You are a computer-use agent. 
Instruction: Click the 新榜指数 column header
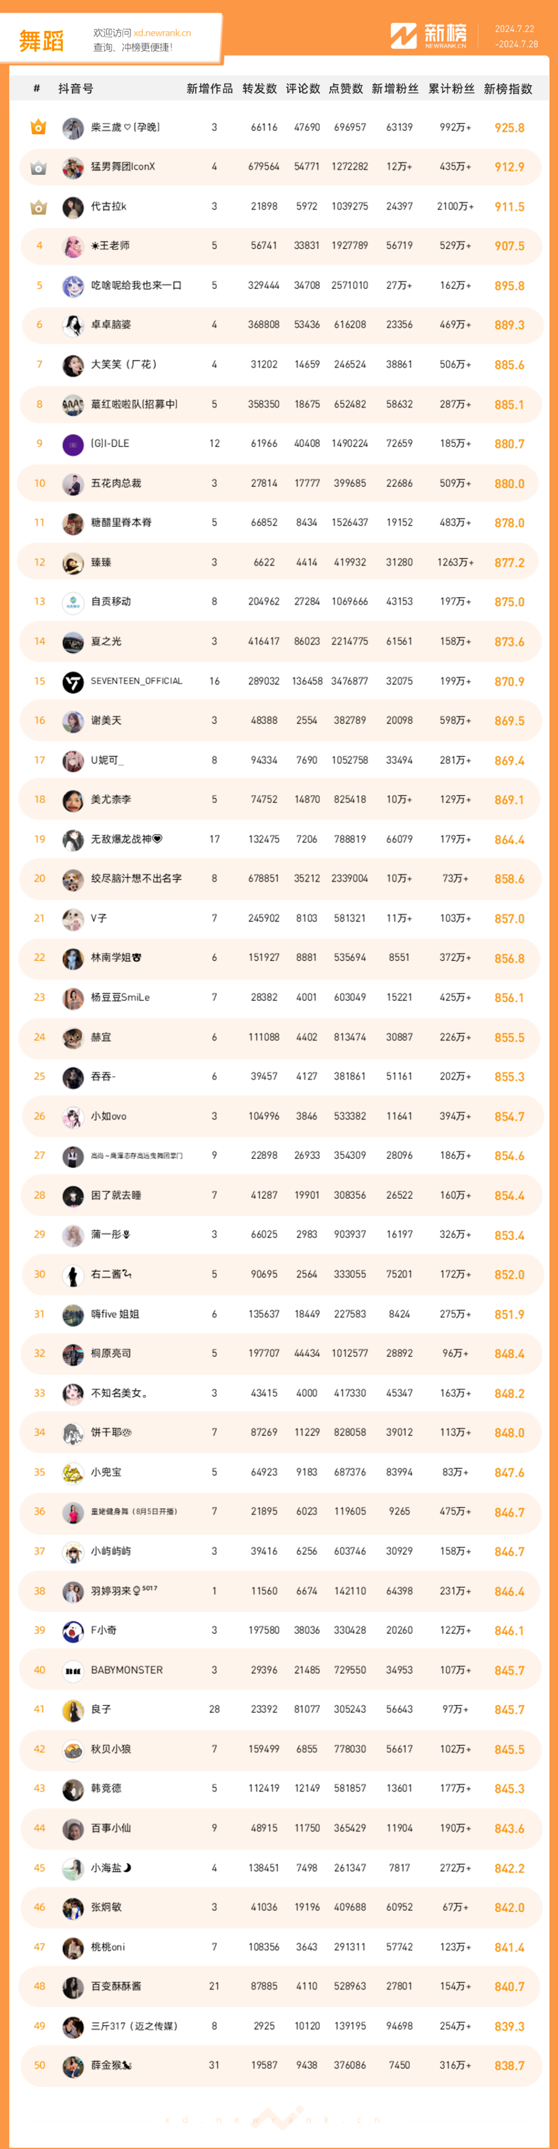[x=508, y=88]
